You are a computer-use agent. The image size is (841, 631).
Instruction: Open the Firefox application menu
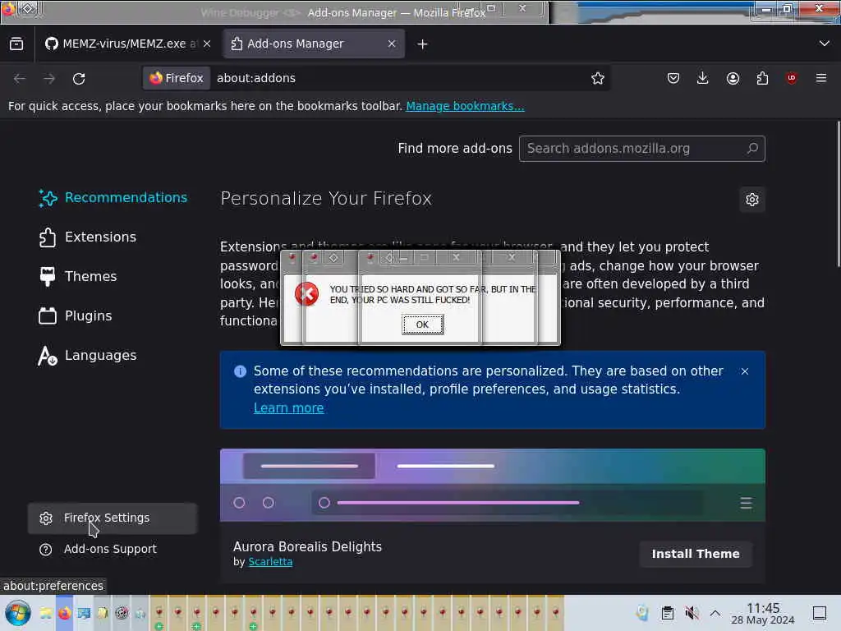pos(821,78)
